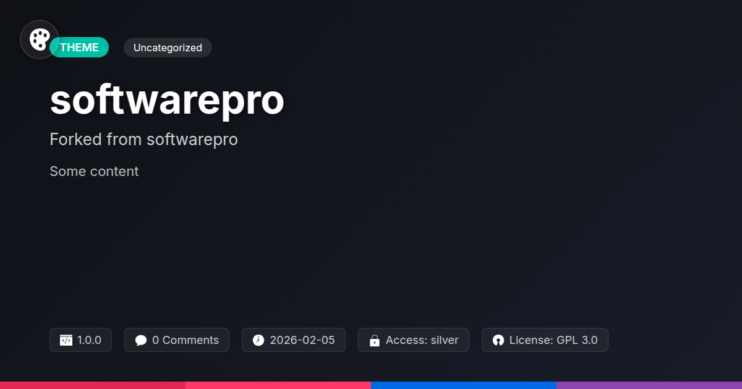Click the red bottom color stripe
742x389 pixels.
[93, 385]
